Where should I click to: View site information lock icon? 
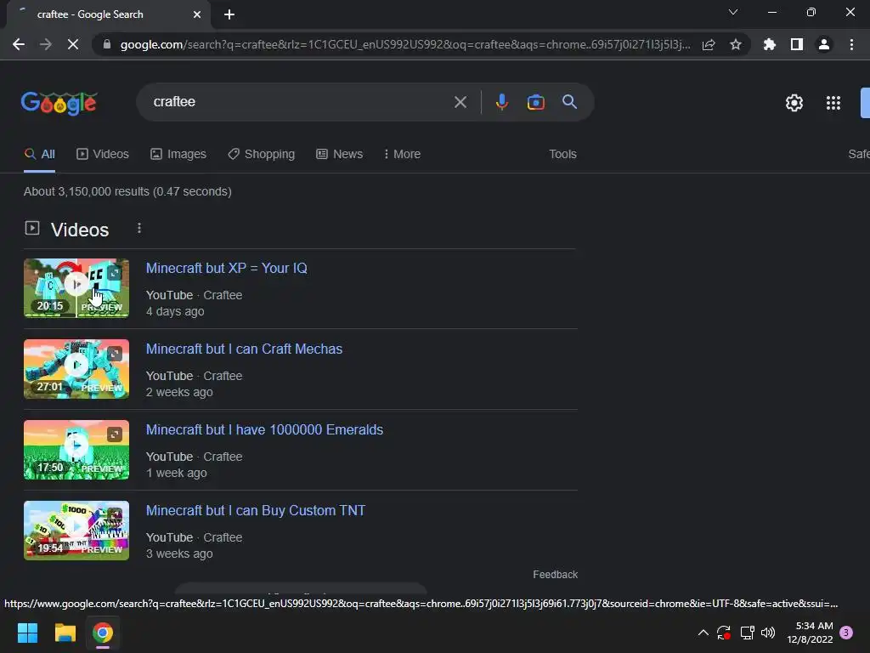[107, 44]
